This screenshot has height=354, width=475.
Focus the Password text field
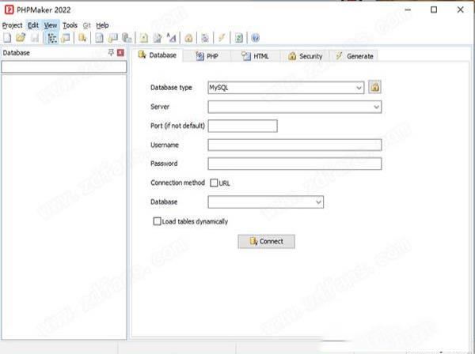pyautogui.click(x=294, y=164)
